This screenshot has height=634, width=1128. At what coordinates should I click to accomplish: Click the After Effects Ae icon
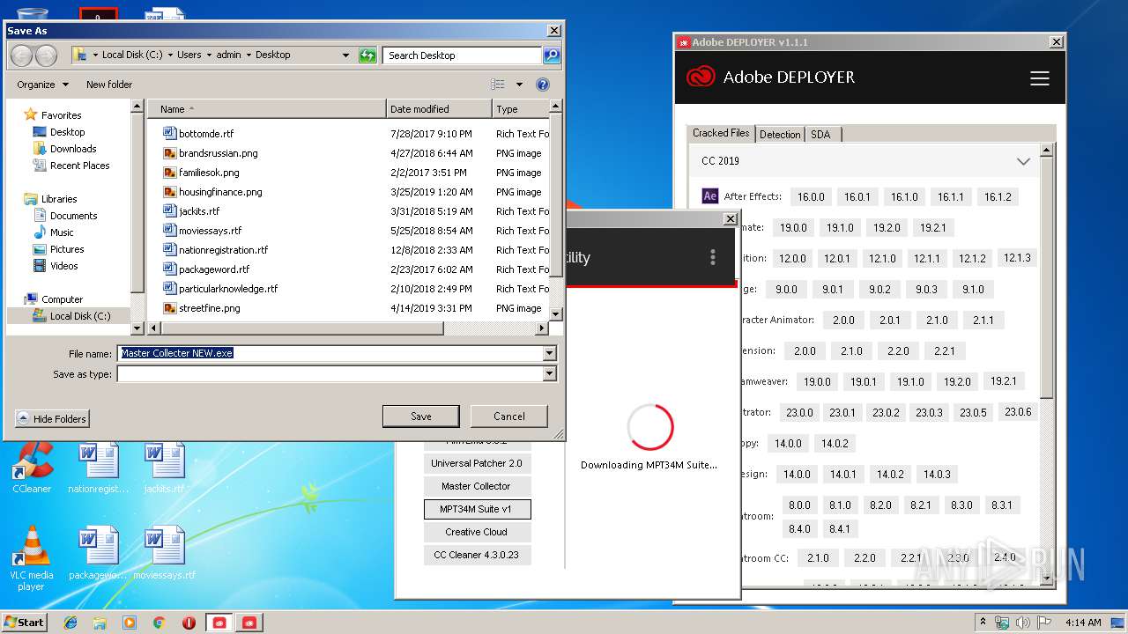point(710,196)
